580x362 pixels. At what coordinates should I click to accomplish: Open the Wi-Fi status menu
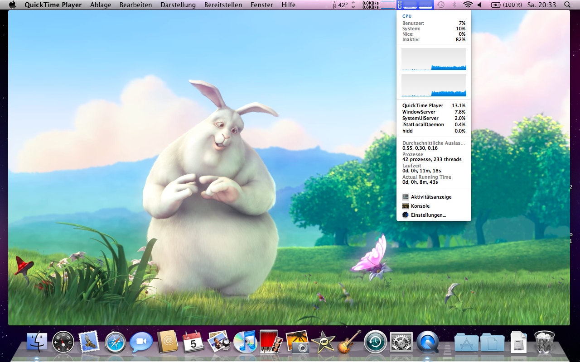(x=468, y=5)
